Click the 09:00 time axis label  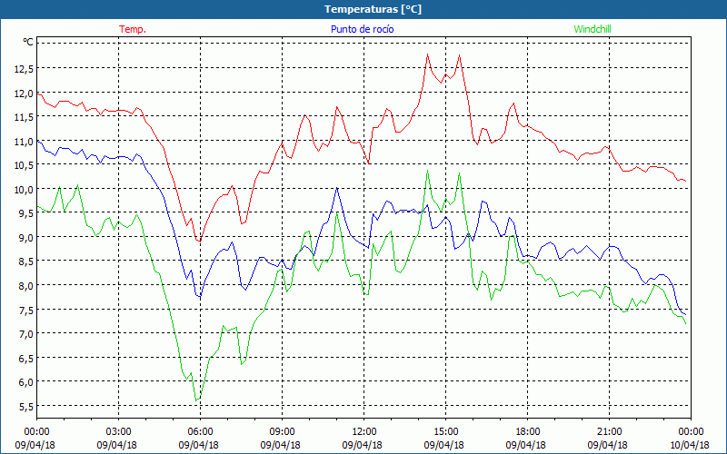282,432
